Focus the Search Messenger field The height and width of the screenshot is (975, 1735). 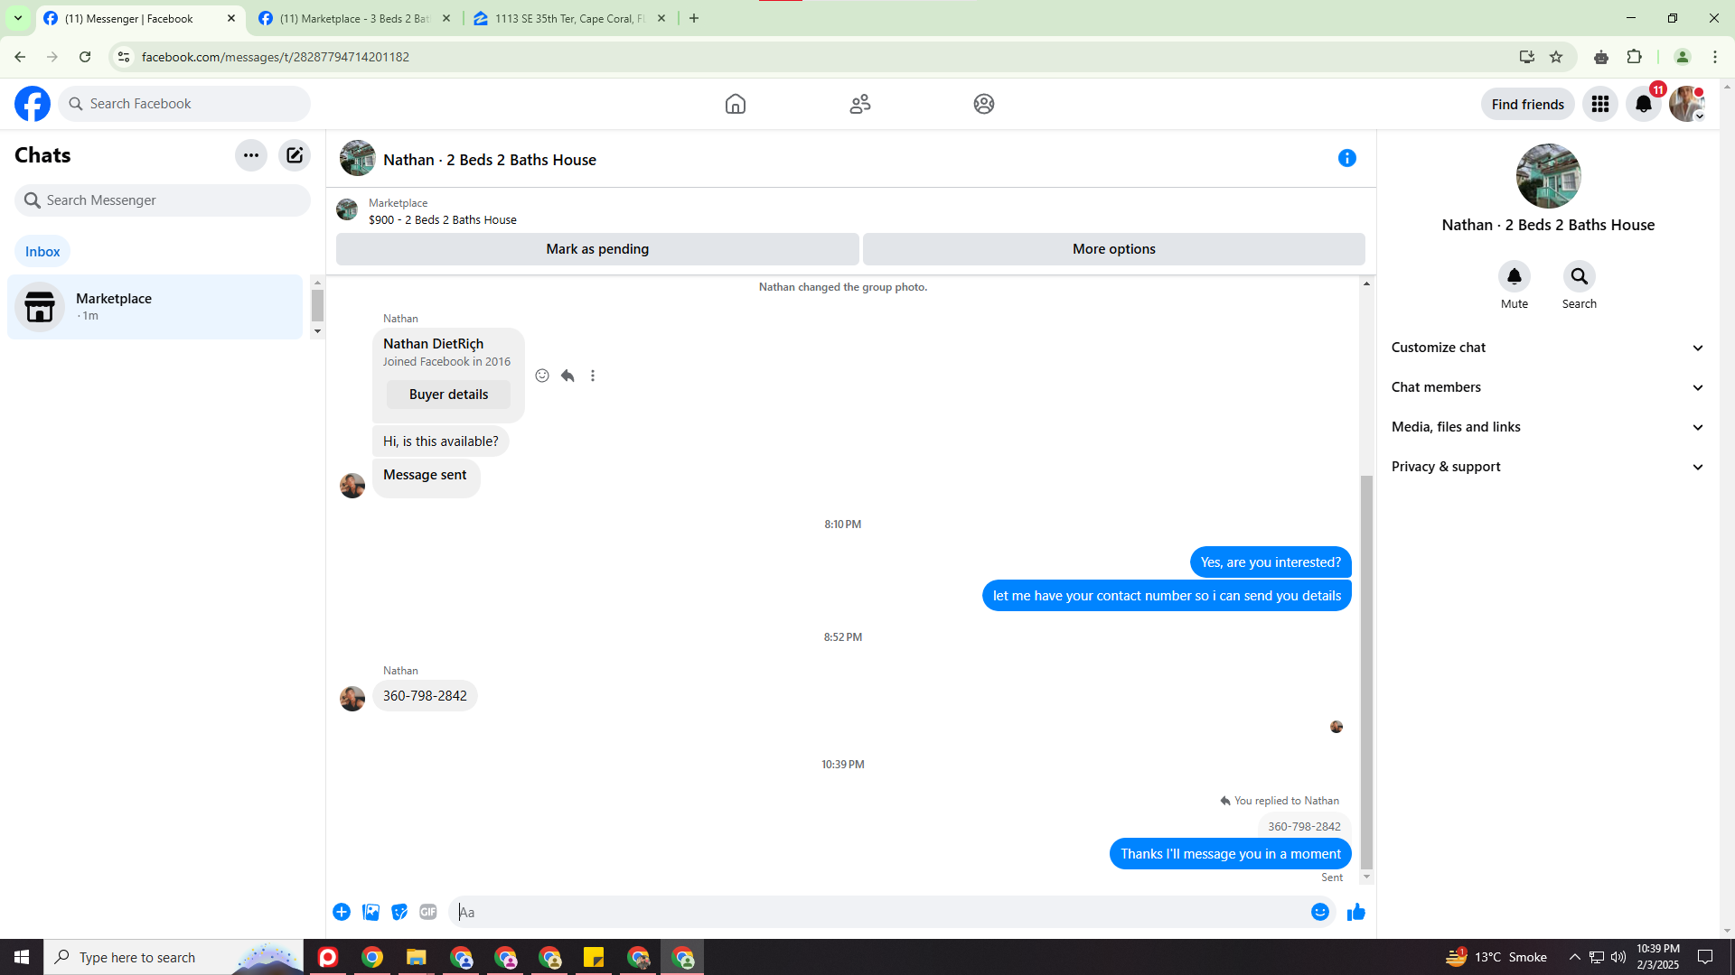[163, 200]
